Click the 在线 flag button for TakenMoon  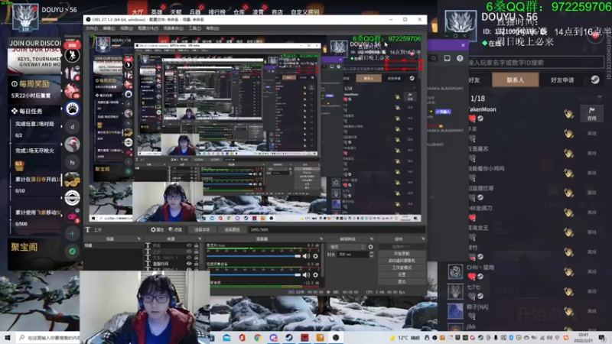591,113
